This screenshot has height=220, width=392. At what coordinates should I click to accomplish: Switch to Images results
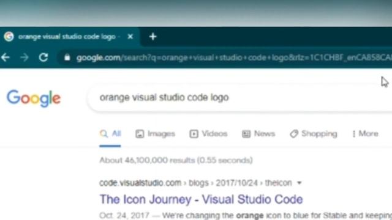155,134
